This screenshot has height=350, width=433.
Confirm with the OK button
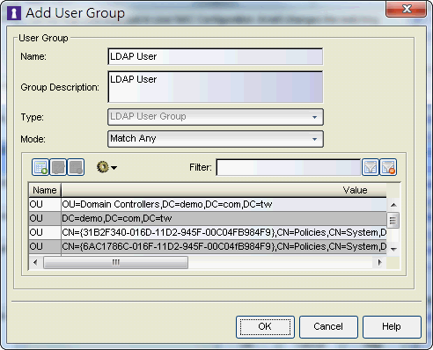[x=265, y=327]
